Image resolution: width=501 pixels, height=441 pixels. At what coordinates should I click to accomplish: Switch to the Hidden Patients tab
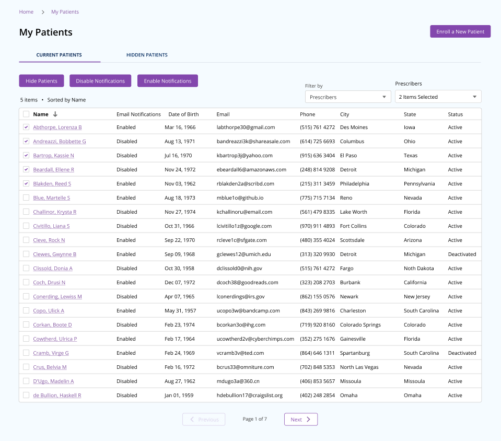pyautogui.click(x=147, y=55)
